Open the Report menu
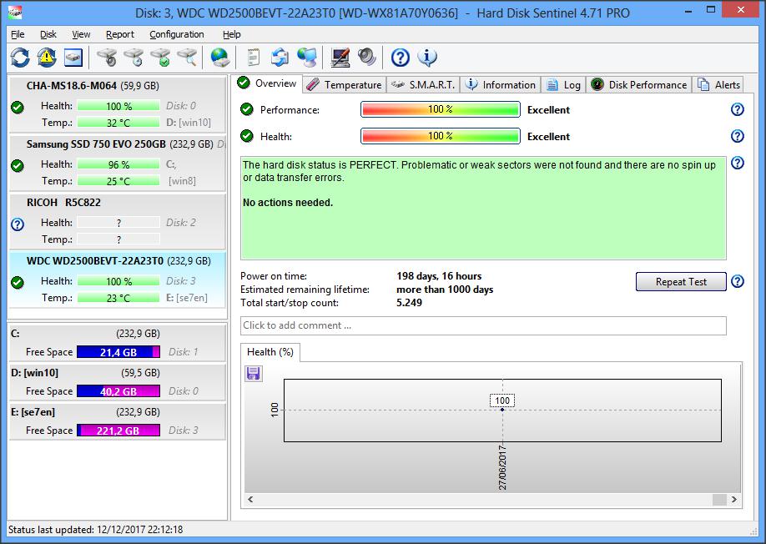Viewport: 766px width, 544px height. coord(119,34)
